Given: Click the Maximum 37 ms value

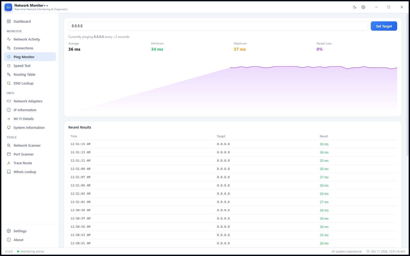Looking at the screenshot, I should pyautogui.click(x=240, y=49).
